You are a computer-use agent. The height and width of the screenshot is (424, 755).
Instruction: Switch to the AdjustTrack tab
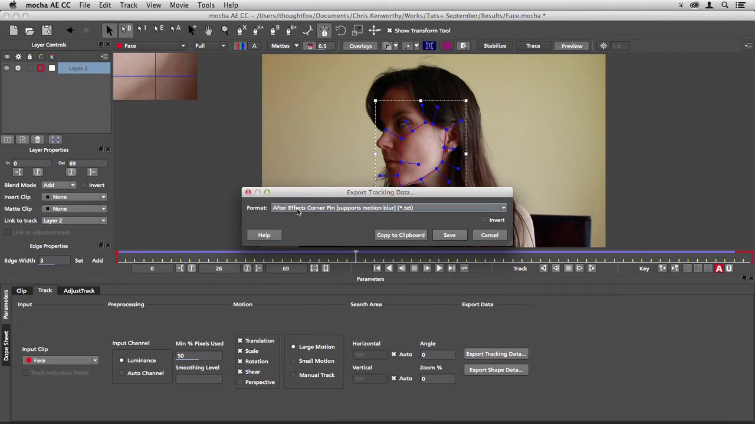pos(79,290)
